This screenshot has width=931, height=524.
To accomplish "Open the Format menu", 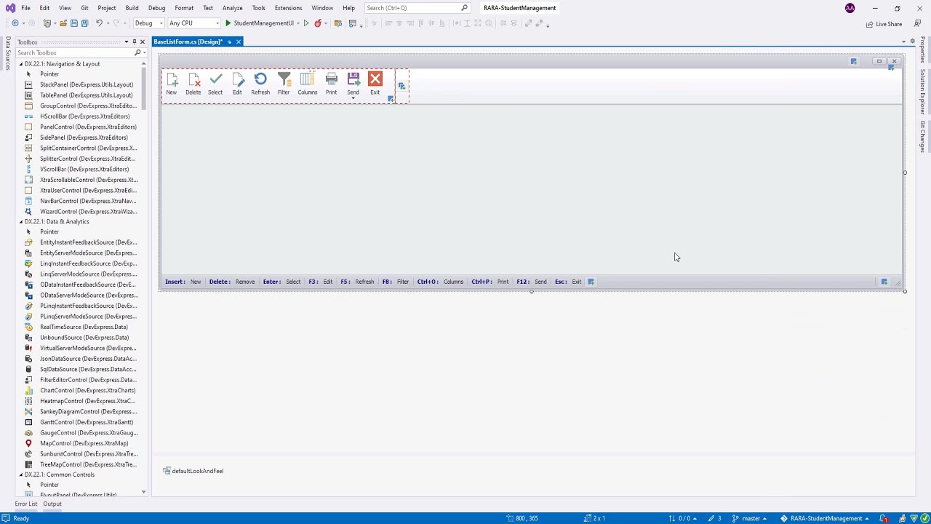I will [x=184, y=8].
